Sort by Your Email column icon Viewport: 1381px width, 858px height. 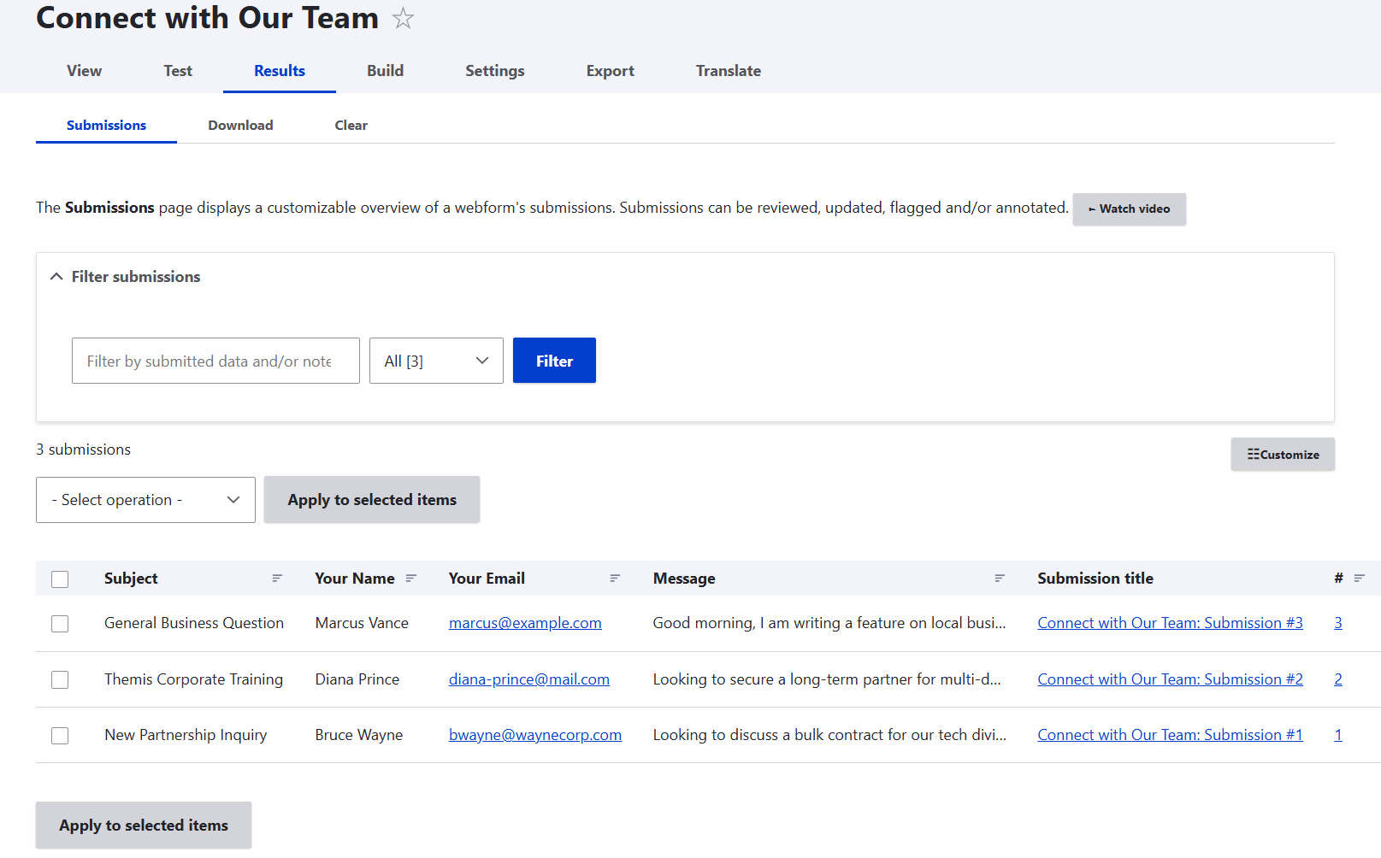(x=615, y=579)
